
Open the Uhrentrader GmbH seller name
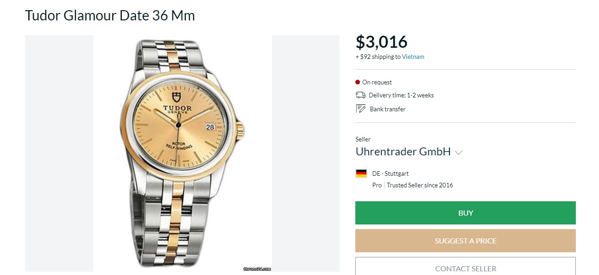coord(403,152)
